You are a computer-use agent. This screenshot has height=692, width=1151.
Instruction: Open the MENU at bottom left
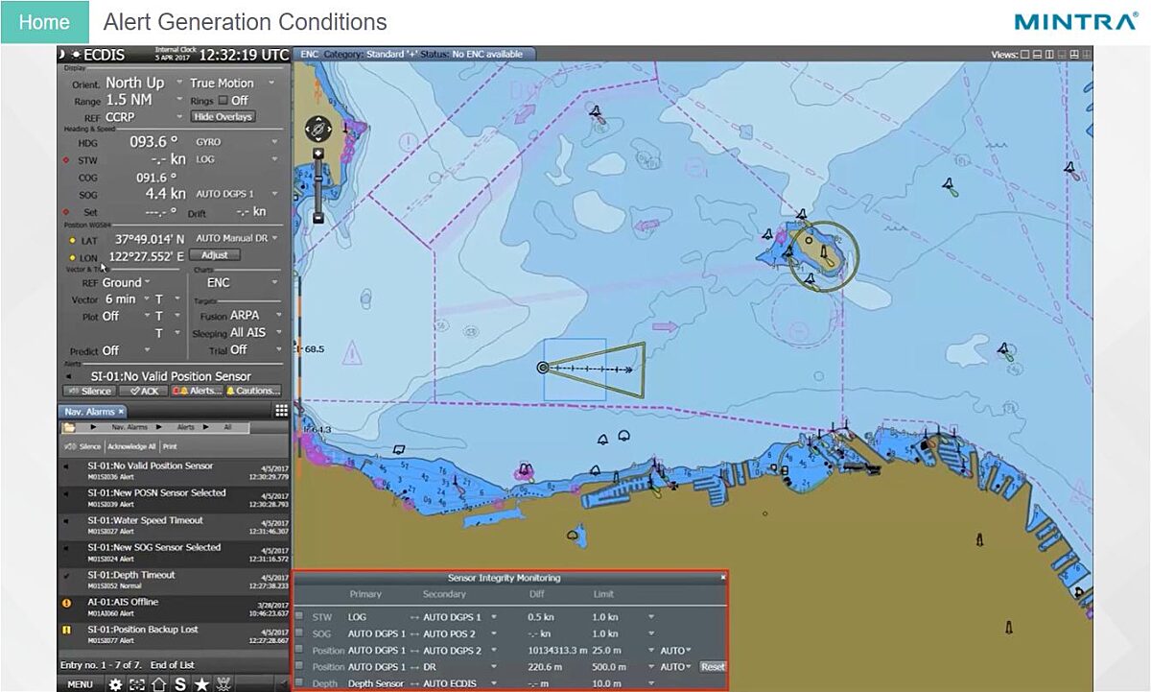click(81, 684)
